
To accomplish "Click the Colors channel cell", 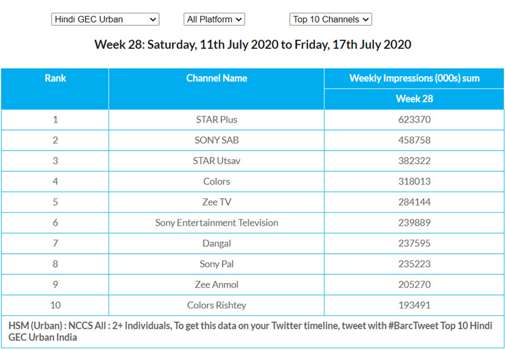I will [x=217, y=182].
